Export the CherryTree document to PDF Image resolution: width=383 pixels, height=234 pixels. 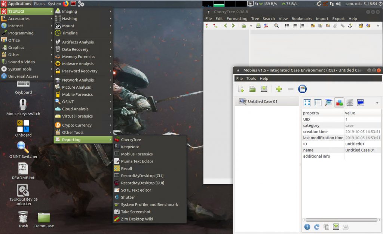coord(266,25)
